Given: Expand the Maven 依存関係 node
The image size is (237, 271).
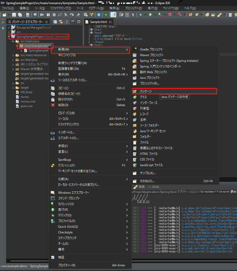Looking at the screenshot, I should 13,69.
